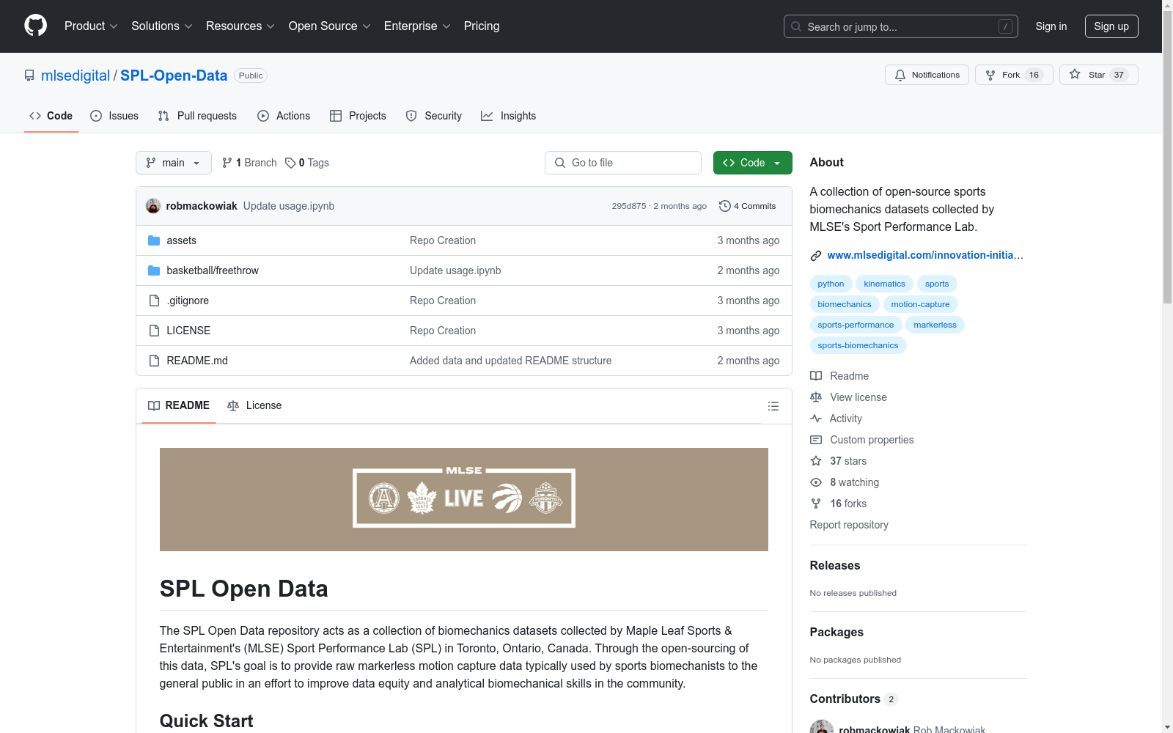Expand the Enterprise menu
Viewport: 1173px width, 733px height.
tap(417, 26)
